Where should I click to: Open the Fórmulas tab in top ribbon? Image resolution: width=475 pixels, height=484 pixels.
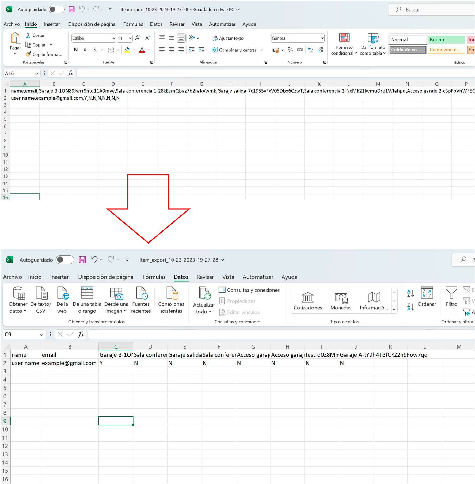point(133,24)
